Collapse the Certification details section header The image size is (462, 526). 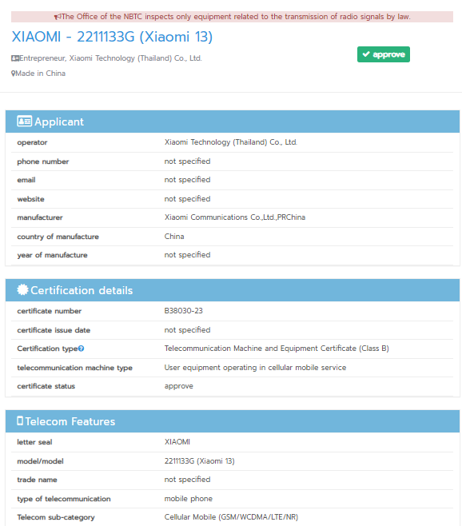coord(233,290)
